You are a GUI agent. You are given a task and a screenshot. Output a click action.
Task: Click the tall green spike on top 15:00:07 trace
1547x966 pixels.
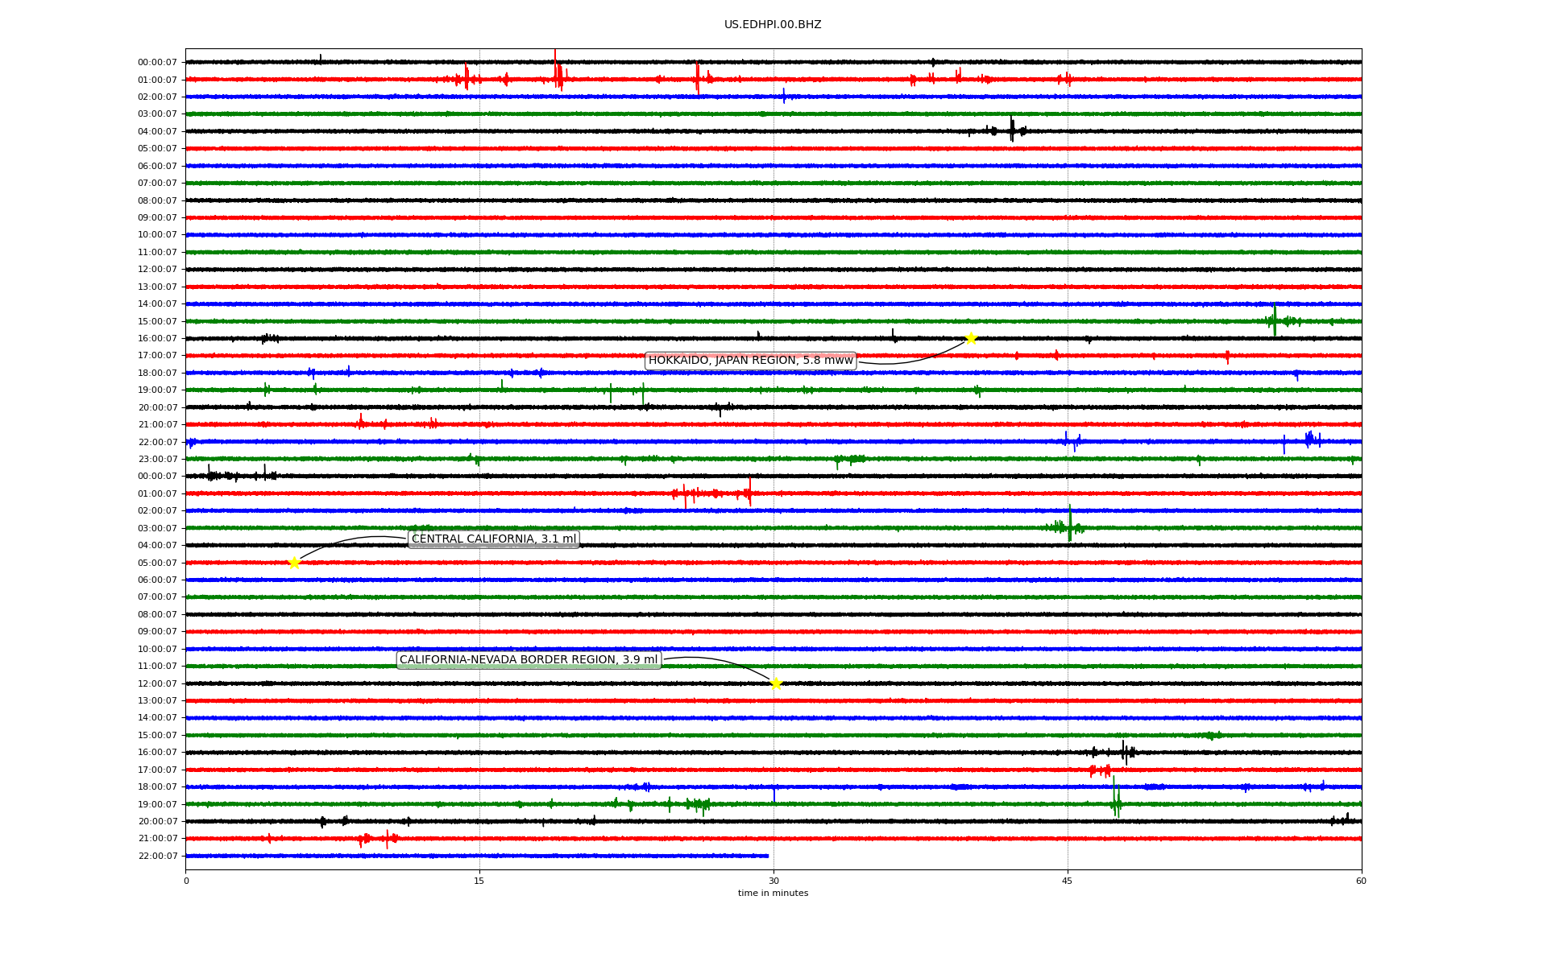[x=1275, y=320]
